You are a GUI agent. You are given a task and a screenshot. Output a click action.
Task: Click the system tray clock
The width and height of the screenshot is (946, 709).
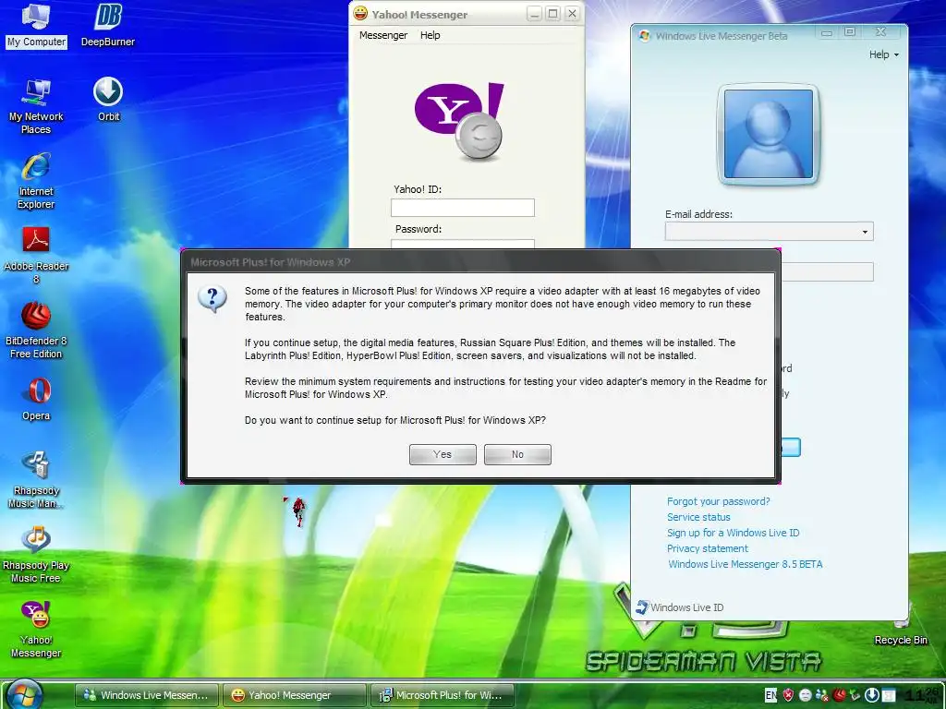point(923,695)
